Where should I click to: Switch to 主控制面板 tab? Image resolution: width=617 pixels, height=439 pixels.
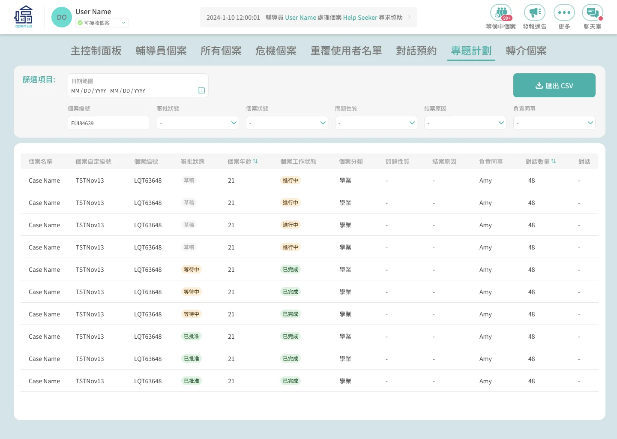[96, 51]
